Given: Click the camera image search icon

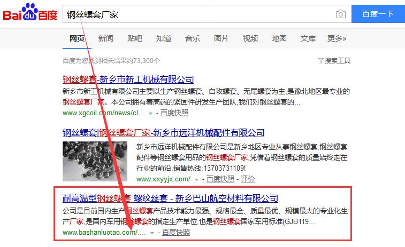Looking at the screenshot, I should [340, 14].
